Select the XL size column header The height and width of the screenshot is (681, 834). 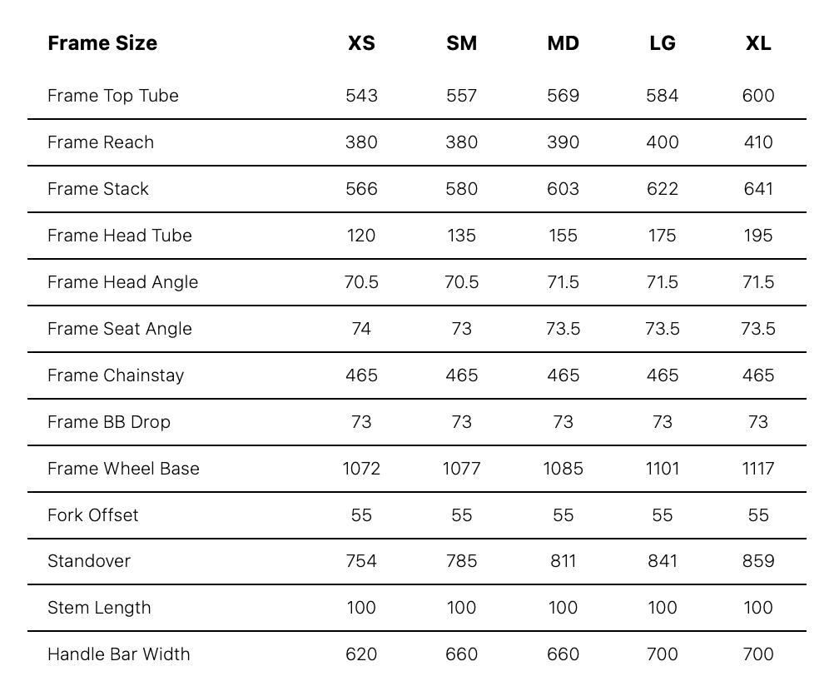(x=758, y=43)
